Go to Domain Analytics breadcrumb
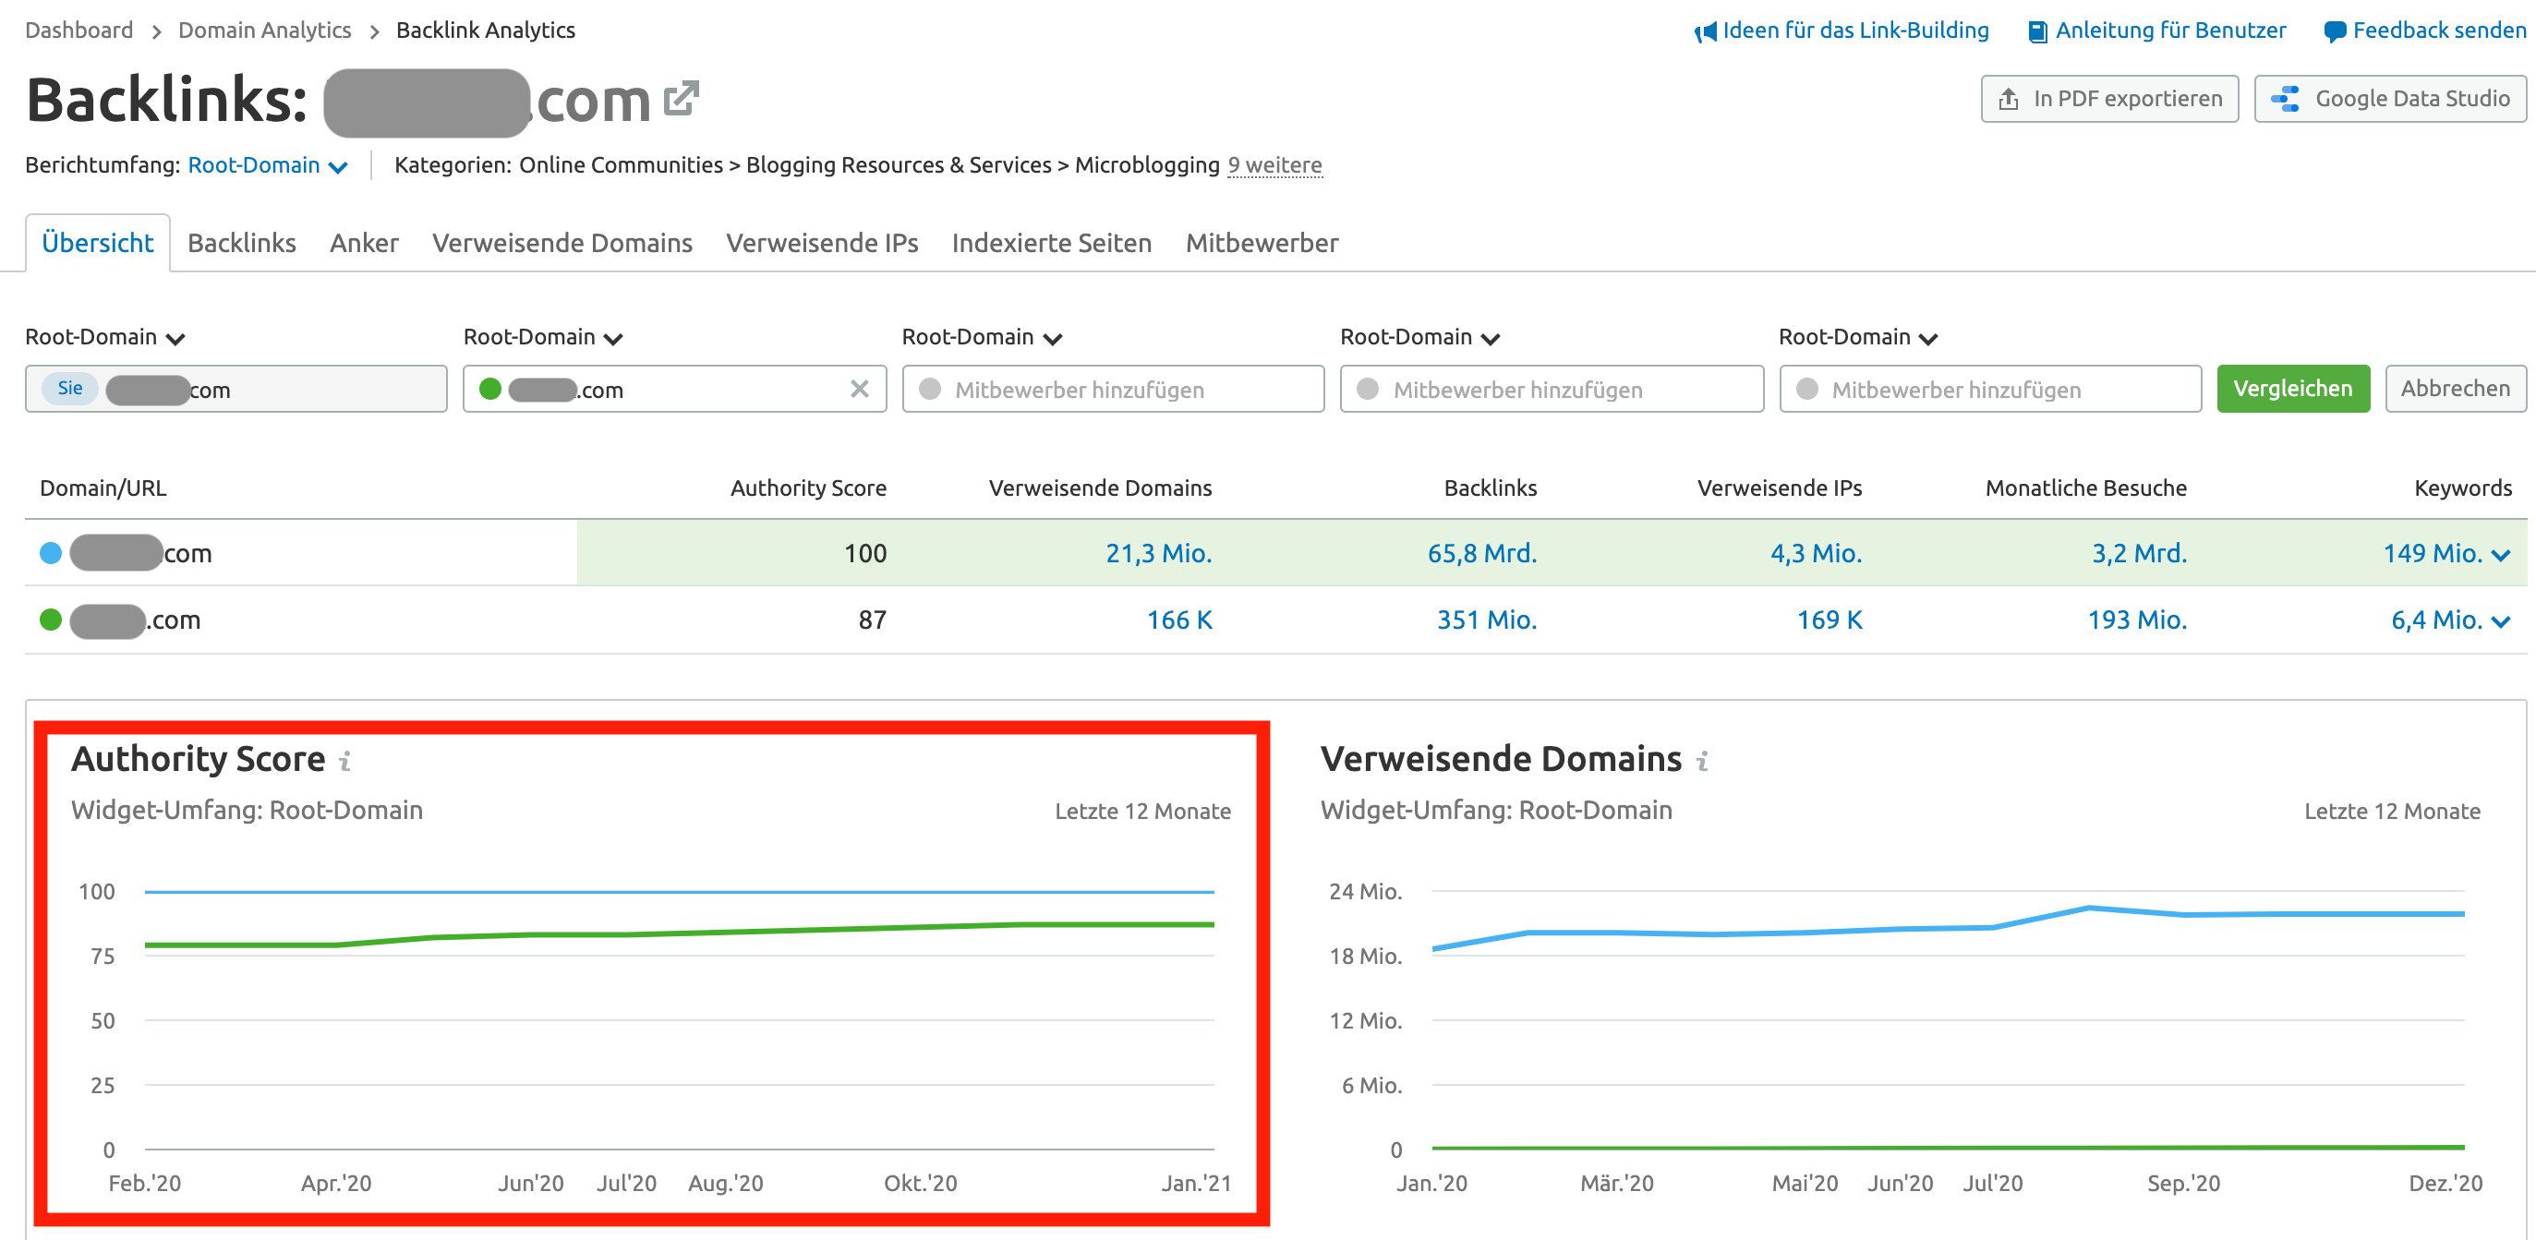This screenshot has width=2536, height=1240. (264, 30)
